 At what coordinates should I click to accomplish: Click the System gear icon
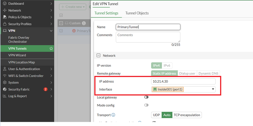point(5,83)
